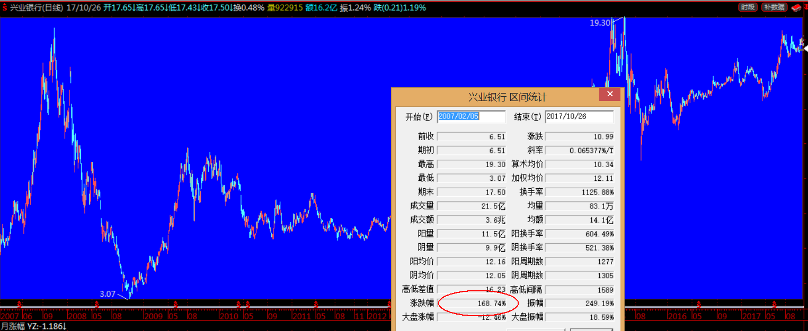Select the 阳换手率 value 604.49%
This screenshot has height=331, width=808.
click(580, 234)
